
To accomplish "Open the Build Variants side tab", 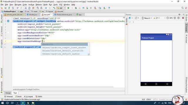I will pos(1,87).
